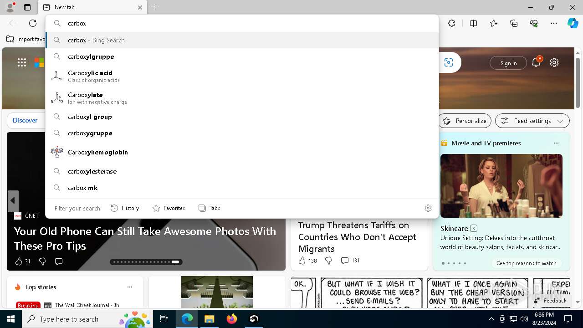This screenshot has width=583, height=328.
Task: Open Movie and TV premieres options menu
Action: 556,143
